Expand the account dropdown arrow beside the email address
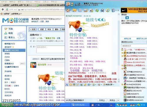 (x=61, y=19)
